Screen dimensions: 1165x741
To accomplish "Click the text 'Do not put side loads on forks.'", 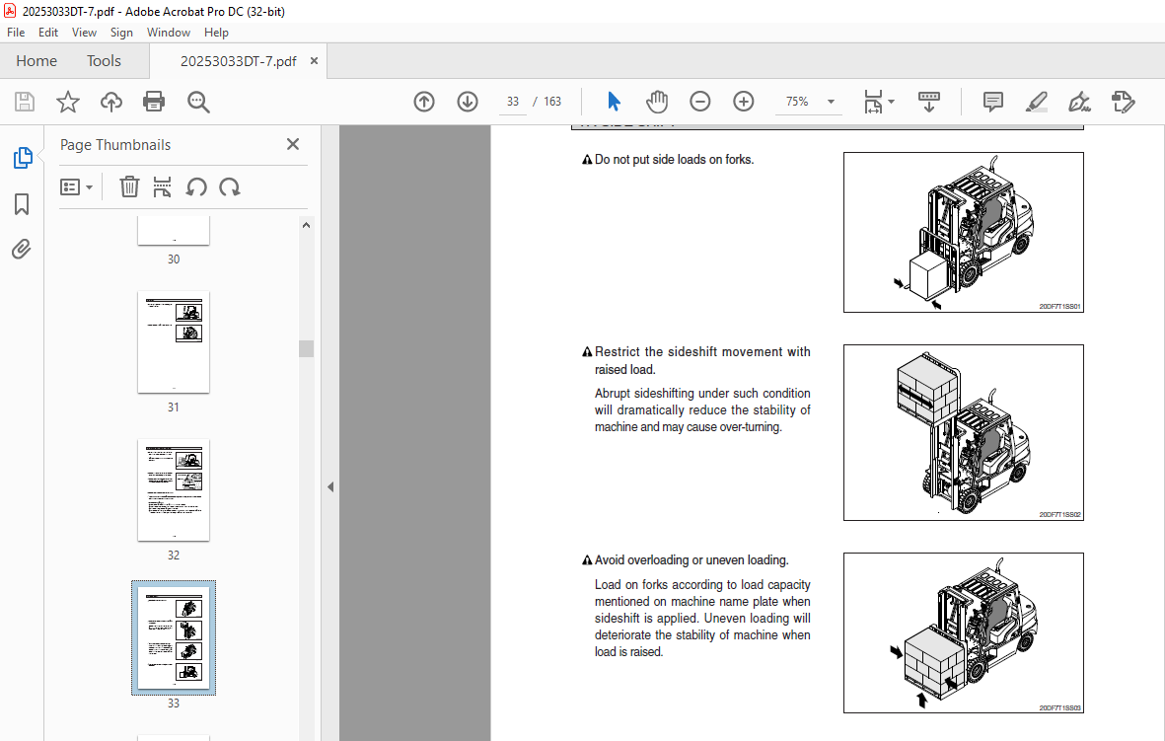I will (x=674, y=160).
